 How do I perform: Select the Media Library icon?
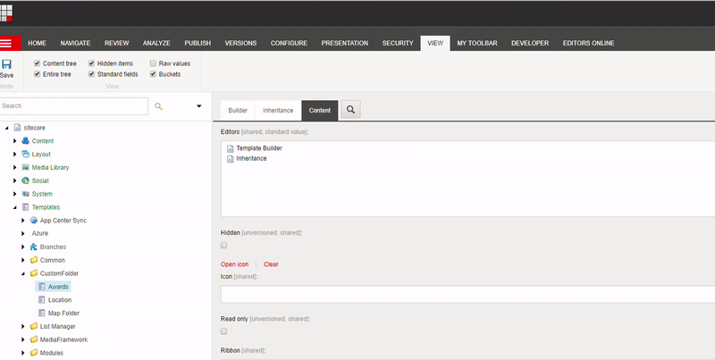(x=25, y=167)
